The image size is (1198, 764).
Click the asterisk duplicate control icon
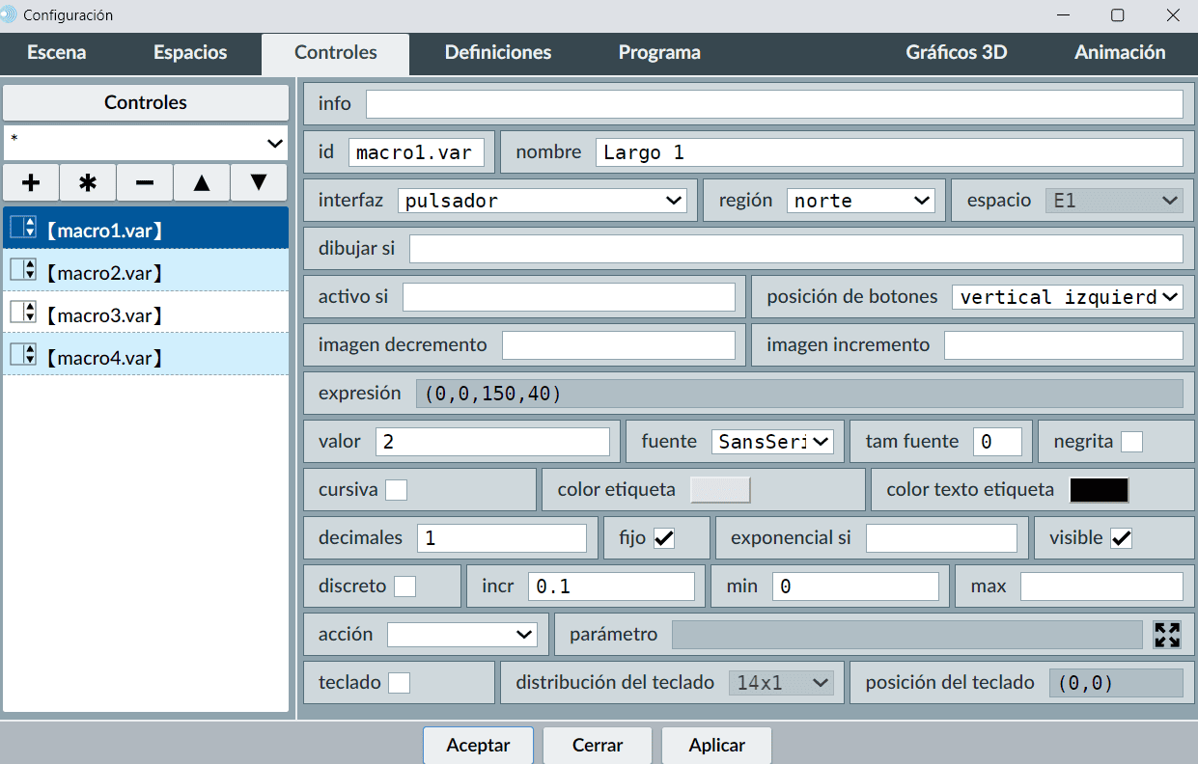click(88, 182)
